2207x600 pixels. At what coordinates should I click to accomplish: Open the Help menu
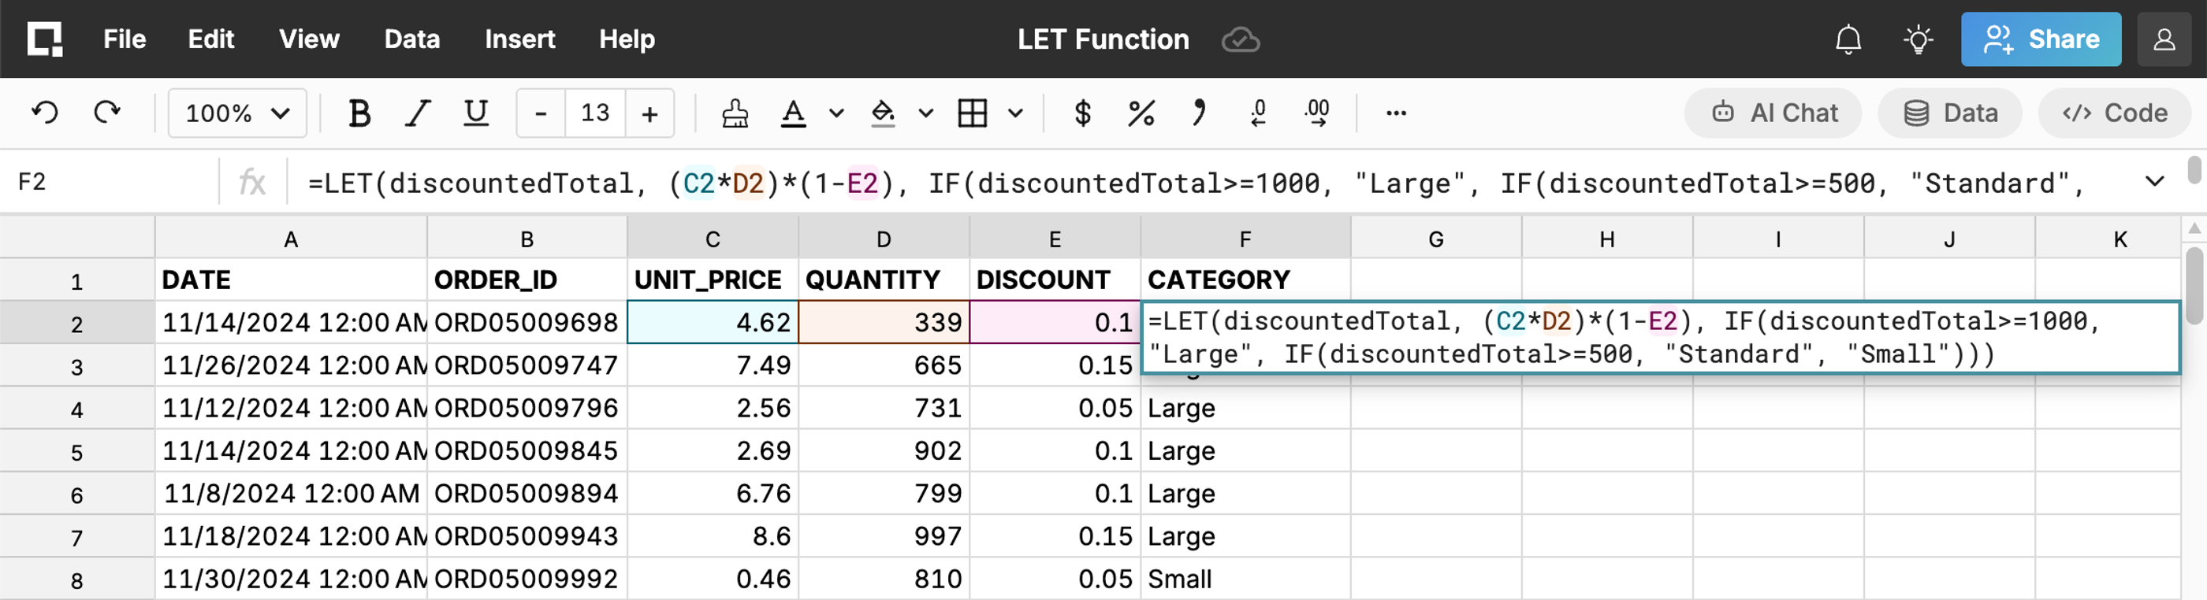click(627, 39)
